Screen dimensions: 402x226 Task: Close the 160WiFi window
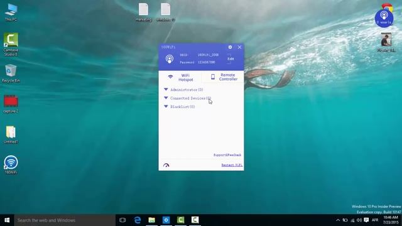pos(239,47)
